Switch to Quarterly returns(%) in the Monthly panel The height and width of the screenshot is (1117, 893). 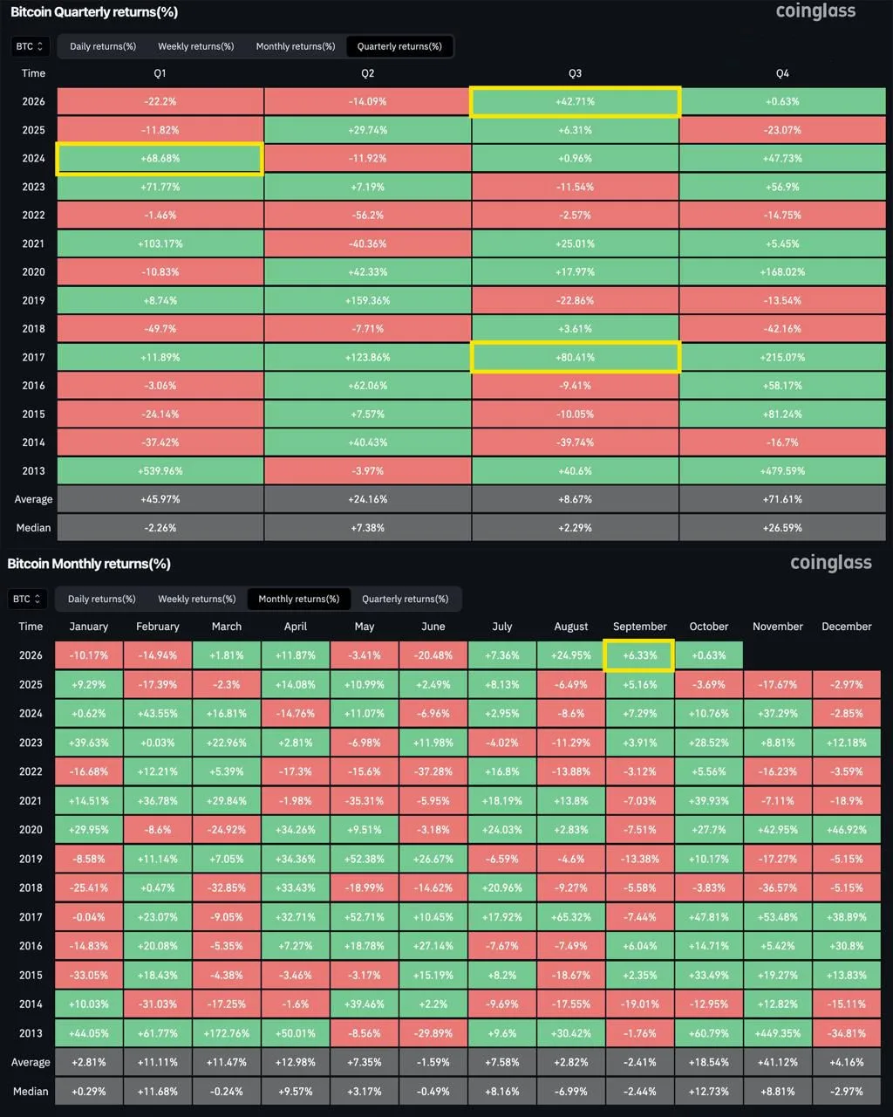tap(406, 599)
